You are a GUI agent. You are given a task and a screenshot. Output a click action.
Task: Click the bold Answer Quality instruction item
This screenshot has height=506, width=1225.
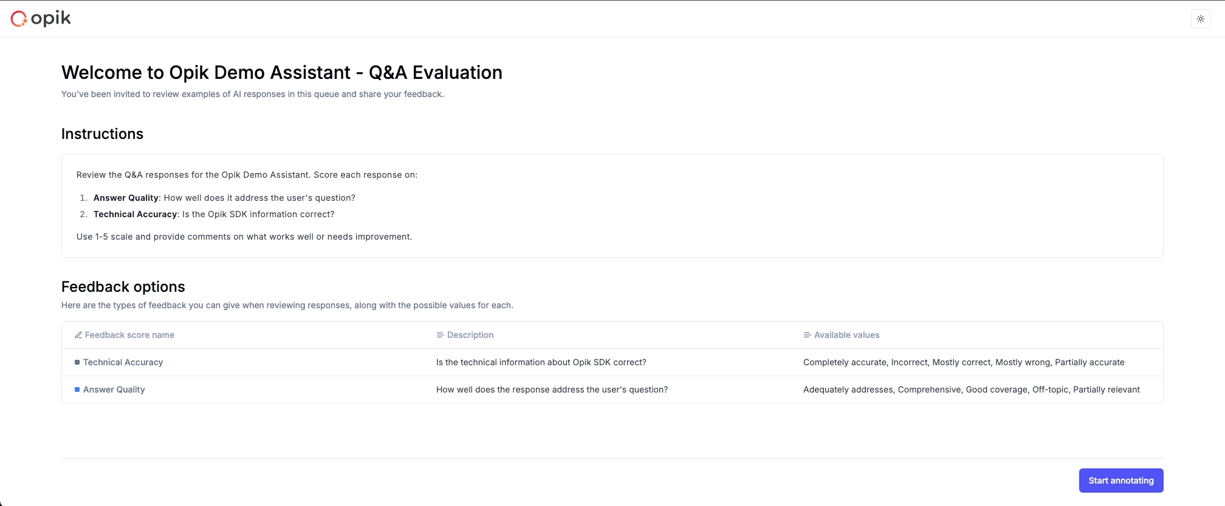click(126, 198)
